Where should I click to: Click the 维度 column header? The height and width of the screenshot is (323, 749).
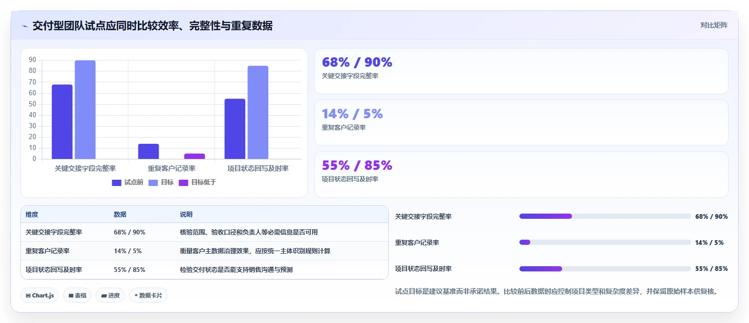tap(32, 215)
